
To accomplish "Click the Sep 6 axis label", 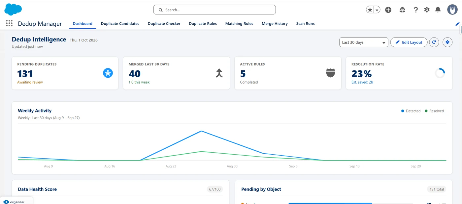I will point(293,166).
